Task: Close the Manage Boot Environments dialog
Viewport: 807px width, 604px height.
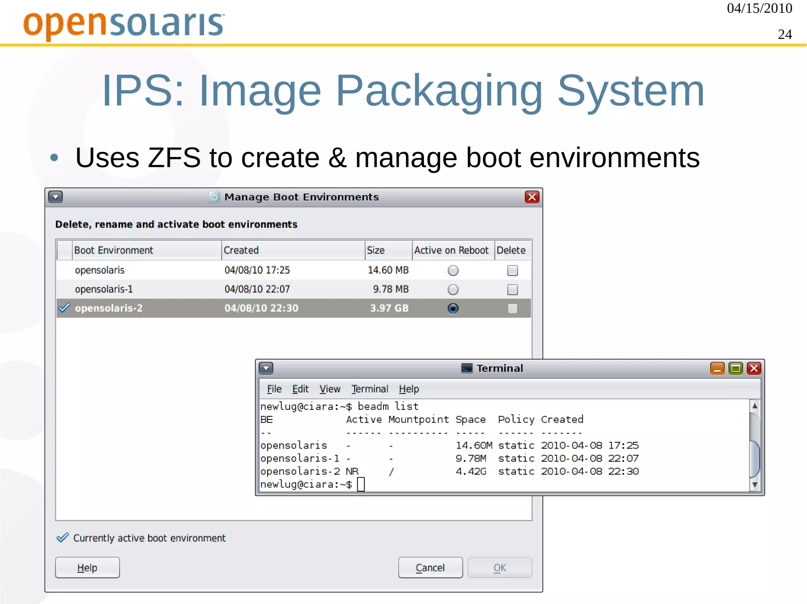Action: 532,197
